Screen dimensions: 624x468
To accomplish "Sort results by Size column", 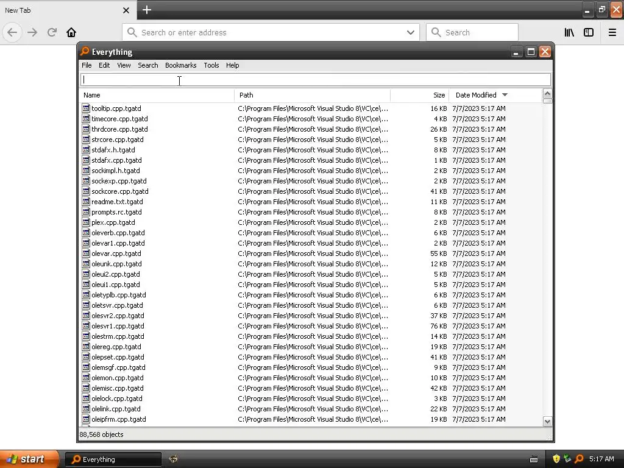I will pos(420,95).
